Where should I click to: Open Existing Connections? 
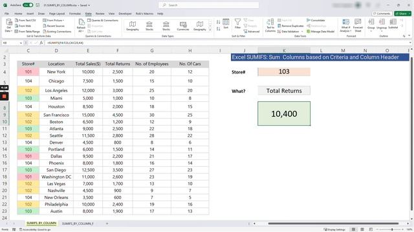point(57,32)
